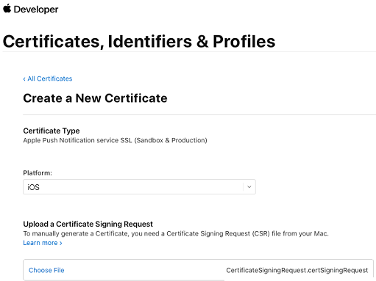Click the Apple logo icon

(x=7, y=9)
